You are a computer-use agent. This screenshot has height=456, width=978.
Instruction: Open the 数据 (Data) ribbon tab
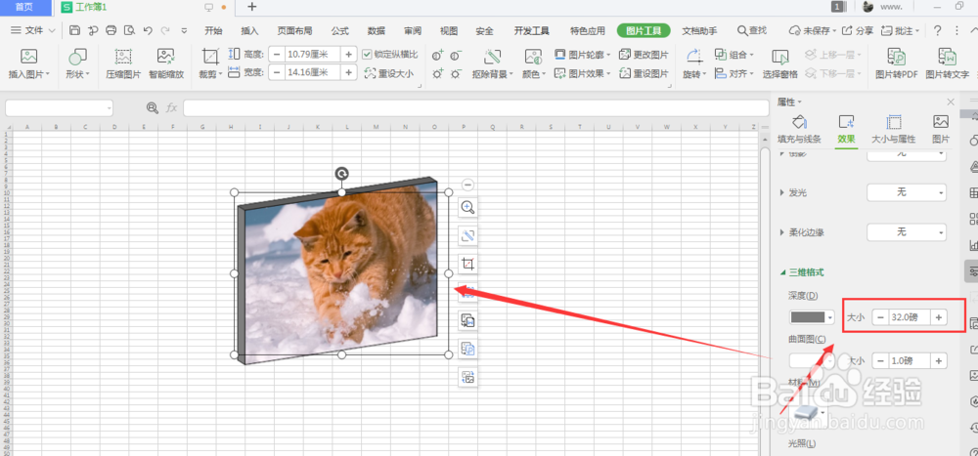(x=377, y=30)
